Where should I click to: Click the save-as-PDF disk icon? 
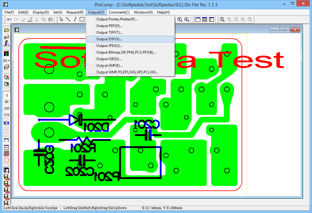point(7,177)
